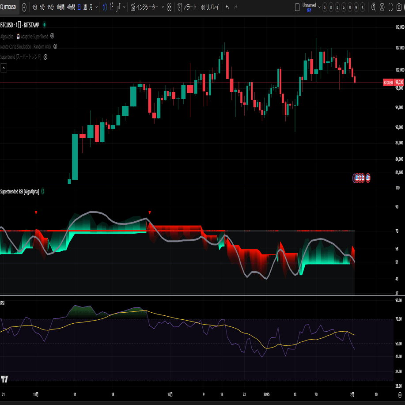The width and height of the screenshot is (405, 405).
Task: Redo the last chart action
Action: [x=235, y=7]
